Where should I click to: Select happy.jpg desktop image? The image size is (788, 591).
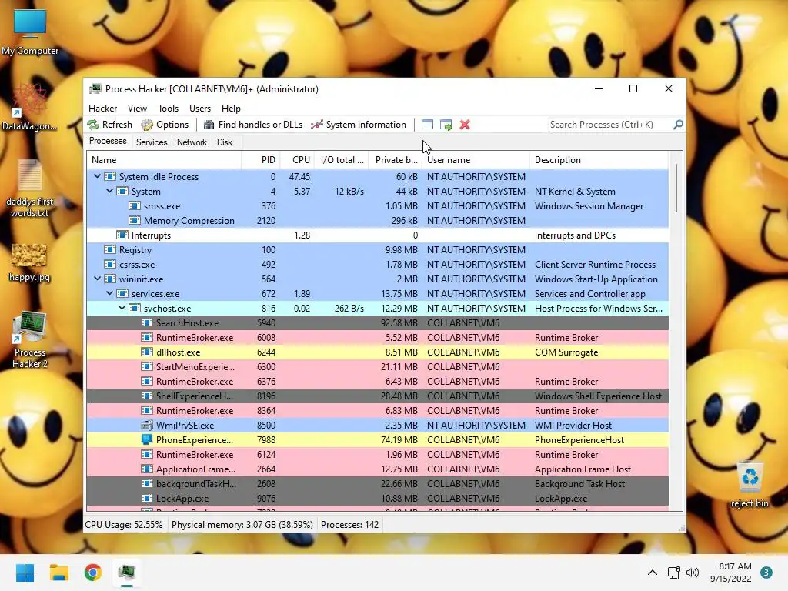(29, 263)
